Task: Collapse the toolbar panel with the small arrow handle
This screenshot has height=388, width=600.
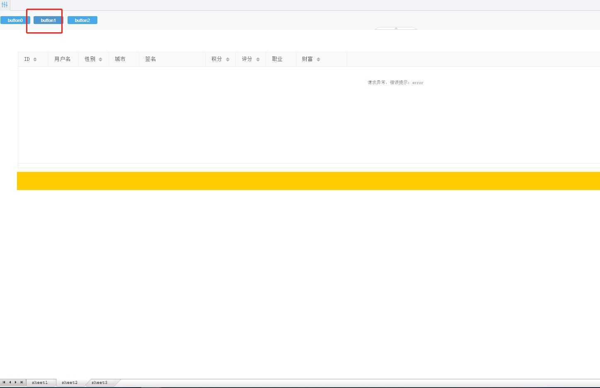Action: (x=396, y=28)
